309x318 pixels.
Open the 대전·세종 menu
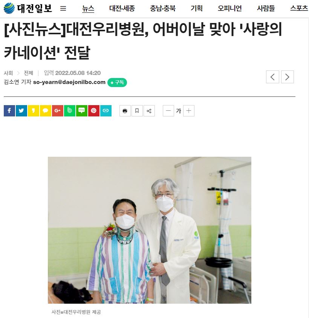122,8
